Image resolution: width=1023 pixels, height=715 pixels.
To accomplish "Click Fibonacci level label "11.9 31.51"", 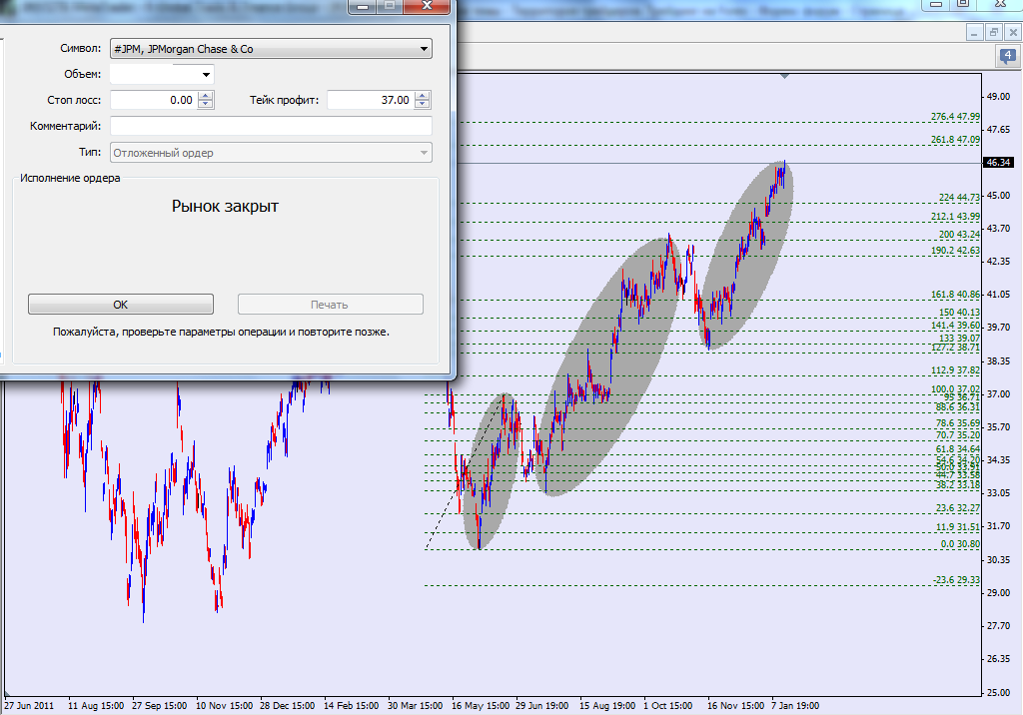I will [958, 526].
